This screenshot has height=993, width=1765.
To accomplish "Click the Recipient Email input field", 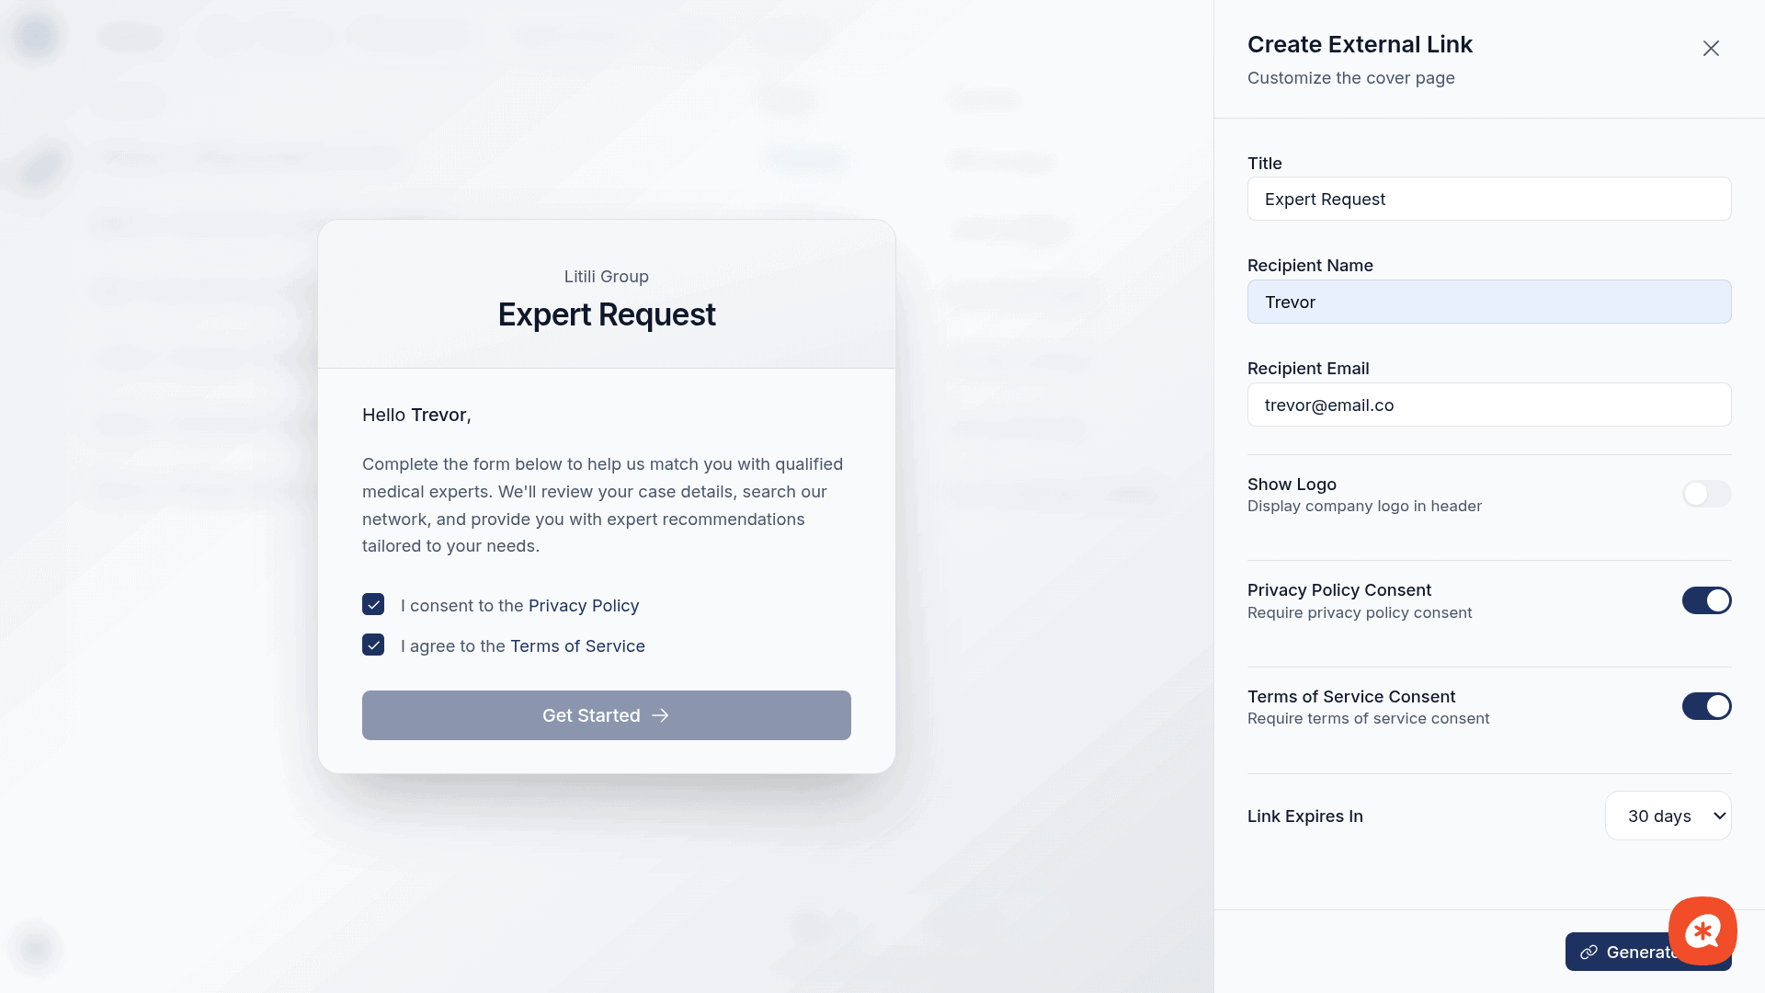I will (1488, 405).
